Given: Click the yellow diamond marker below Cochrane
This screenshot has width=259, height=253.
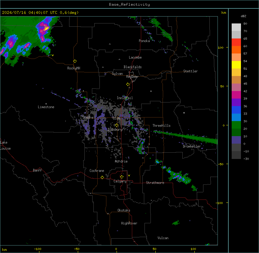Looking at the screenshot, I should (x=102, y=177).
